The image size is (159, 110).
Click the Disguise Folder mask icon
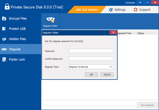point(50,20)
